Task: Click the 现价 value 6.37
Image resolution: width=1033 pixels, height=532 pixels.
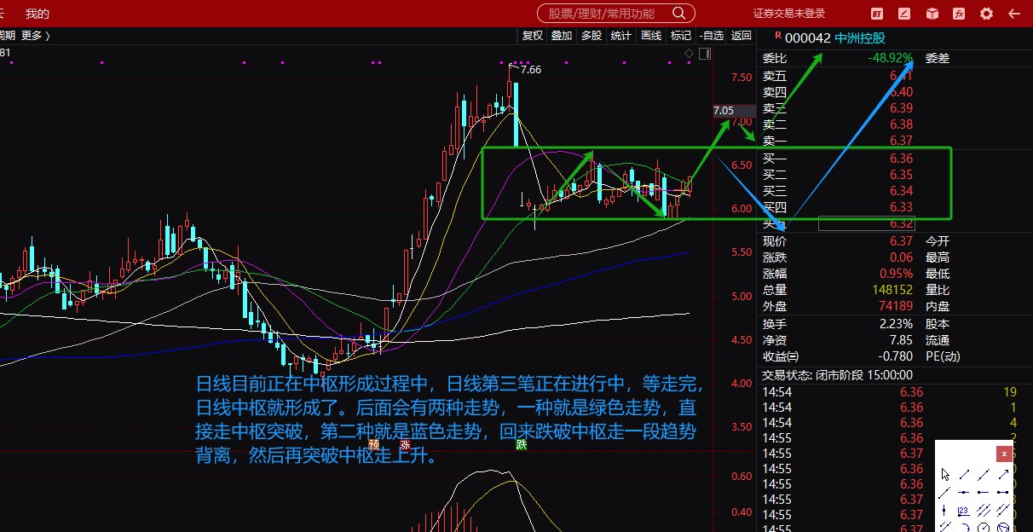Action: 901,241
